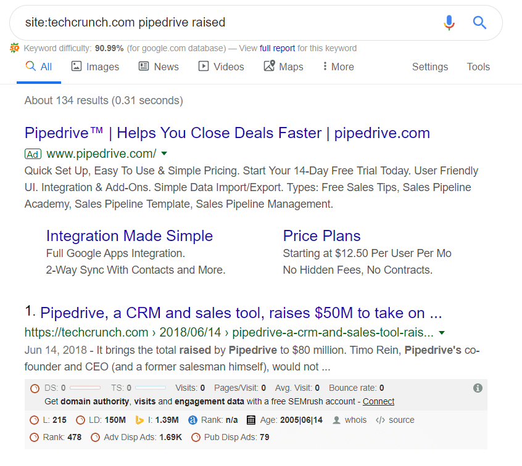The image size is (522, 466).
Task: Click the person icon beside whois
Action: [x=336, y=420]
